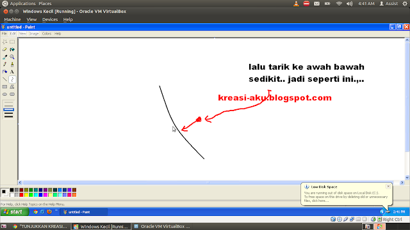Open the volume indicator

[349, 4]
